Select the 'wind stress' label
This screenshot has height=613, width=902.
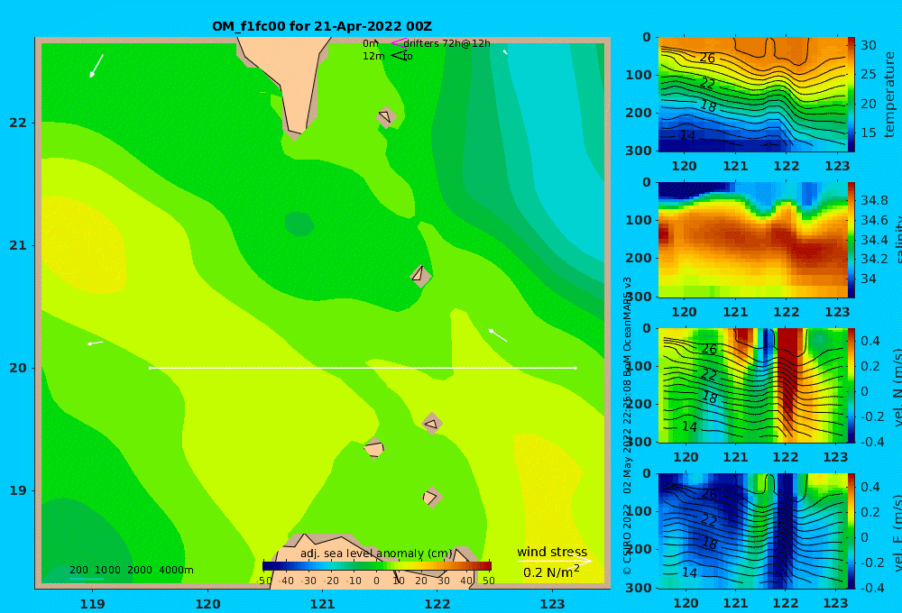552,552
